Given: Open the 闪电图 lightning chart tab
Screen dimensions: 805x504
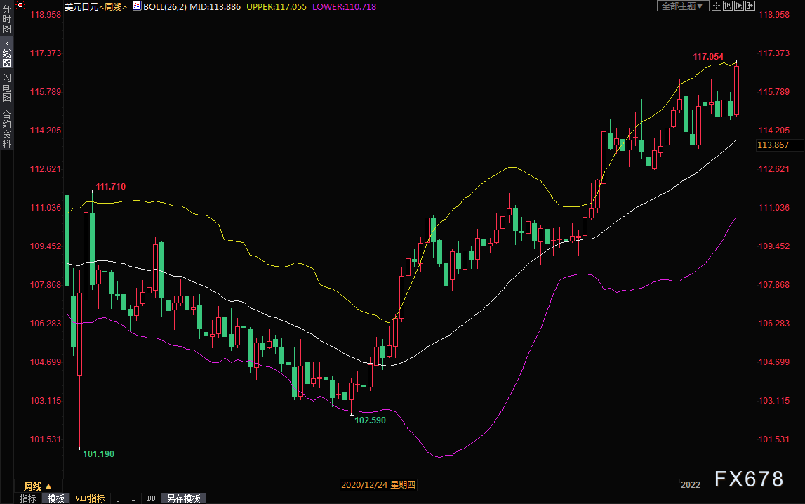Looking at the screenshot, I should (7, 87).
